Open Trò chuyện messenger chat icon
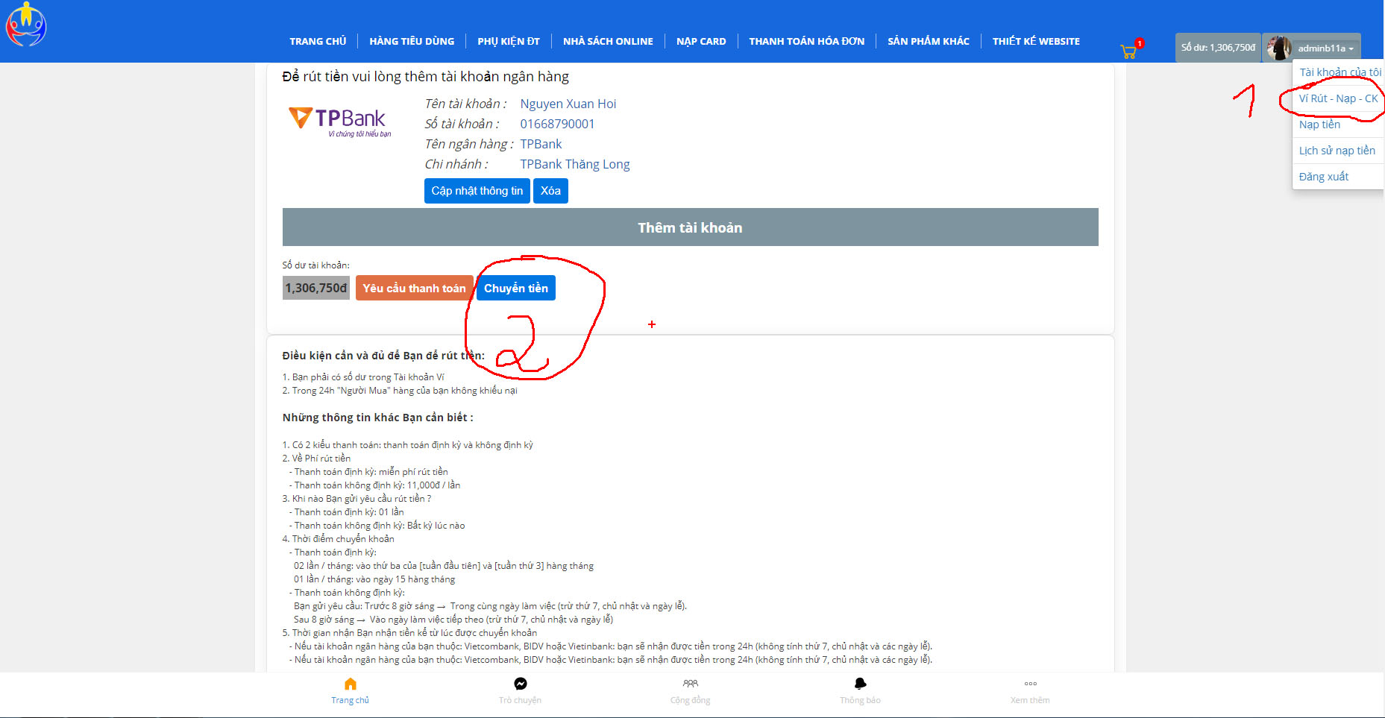 520,684
